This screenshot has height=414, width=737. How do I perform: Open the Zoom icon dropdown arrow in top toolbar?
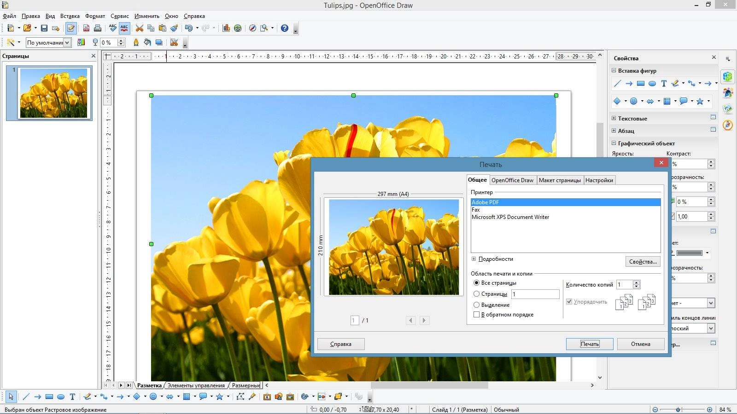pos(272,28)
